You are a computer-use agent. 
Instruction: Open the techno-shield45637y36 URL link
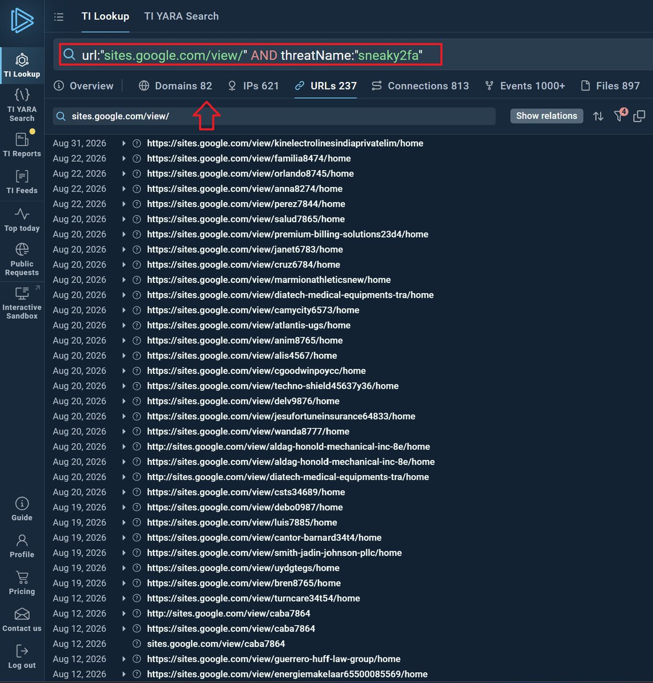click(x=273, y=386)
